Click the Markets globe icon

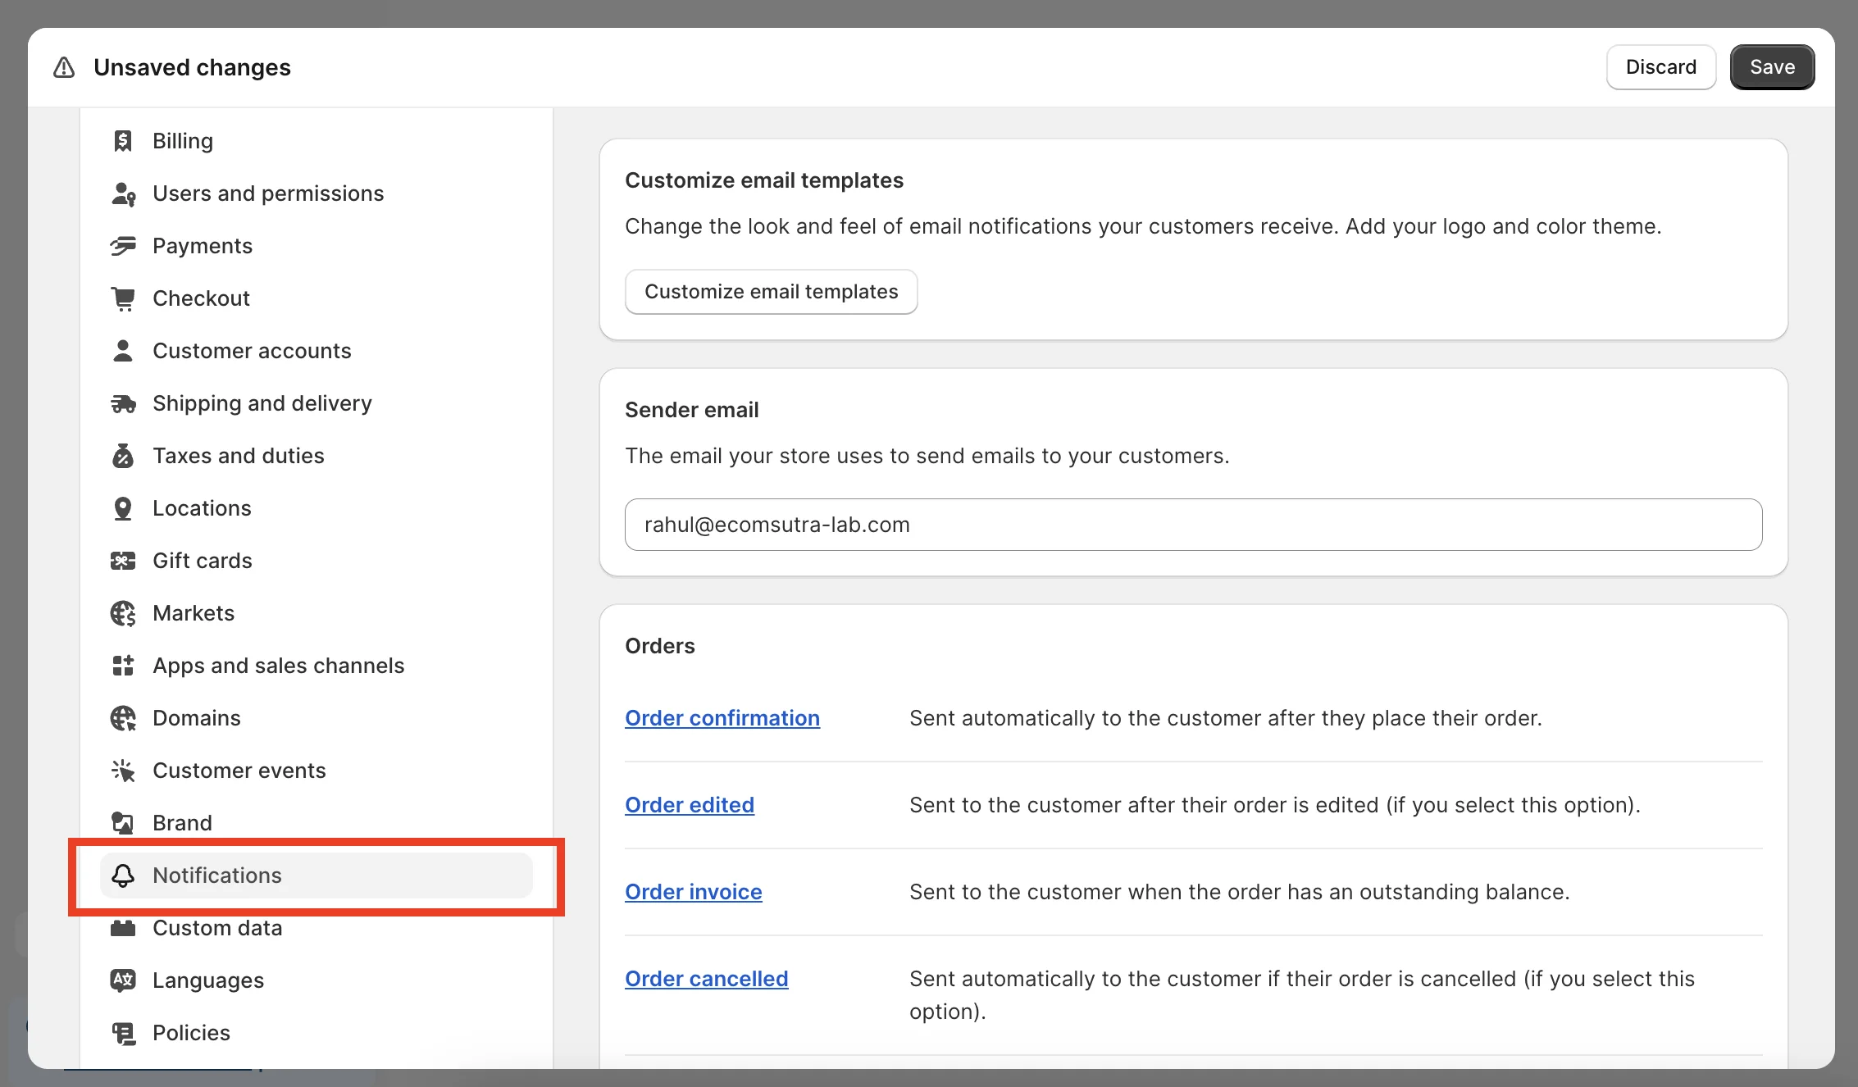123,613
